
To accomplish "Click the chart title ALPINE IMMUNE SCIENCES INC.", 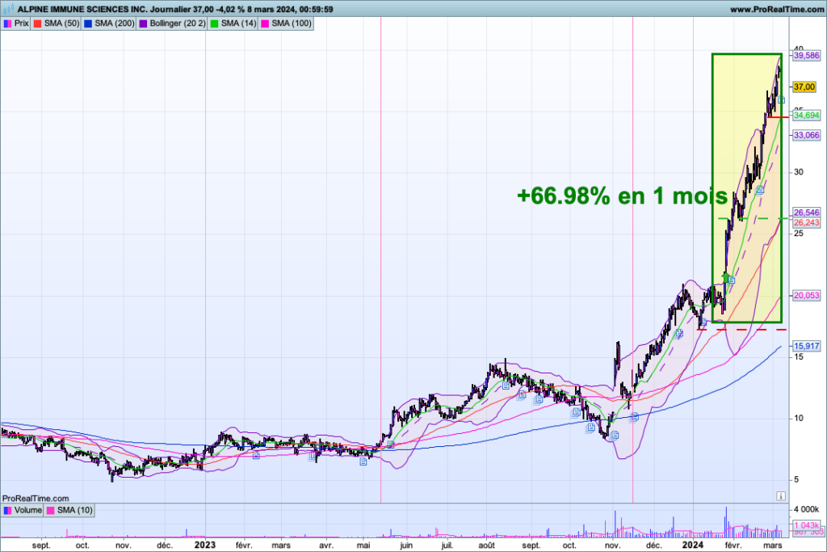I will point(83,10).
